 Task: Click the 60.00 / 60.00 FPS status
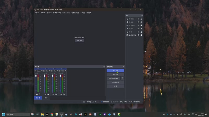(134, 102)
